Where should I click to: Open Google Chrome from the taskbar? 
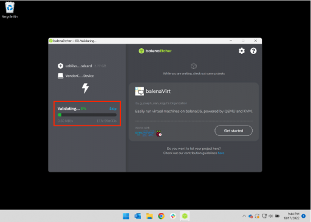[161, 216]
